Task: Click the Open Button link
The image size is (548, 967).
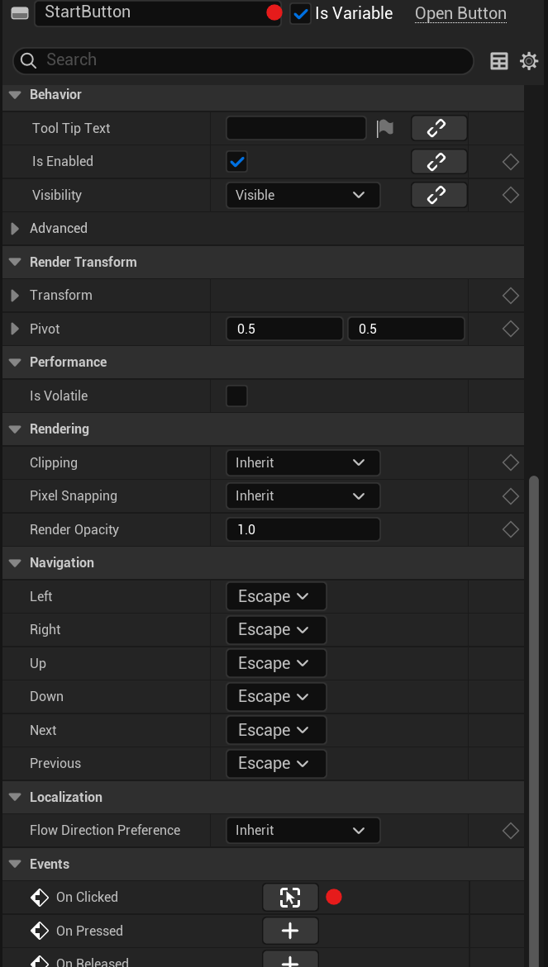Action: [460, 13]
